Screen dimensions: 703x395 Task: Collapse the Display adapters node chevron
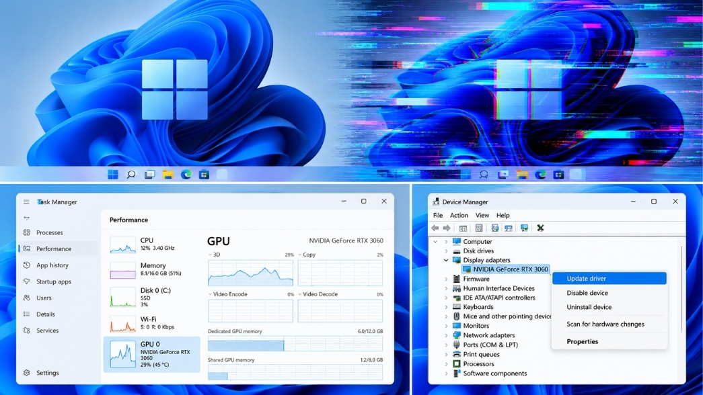446,260
